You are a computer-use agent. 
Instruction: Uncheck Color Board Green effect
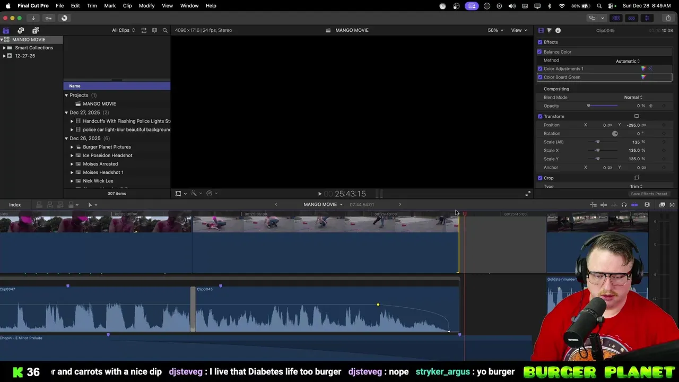(540, 77)
